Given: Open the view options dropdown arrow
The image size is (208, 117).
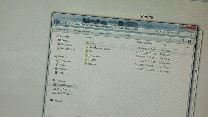Looking at the screenshot, I should point(175,40).
